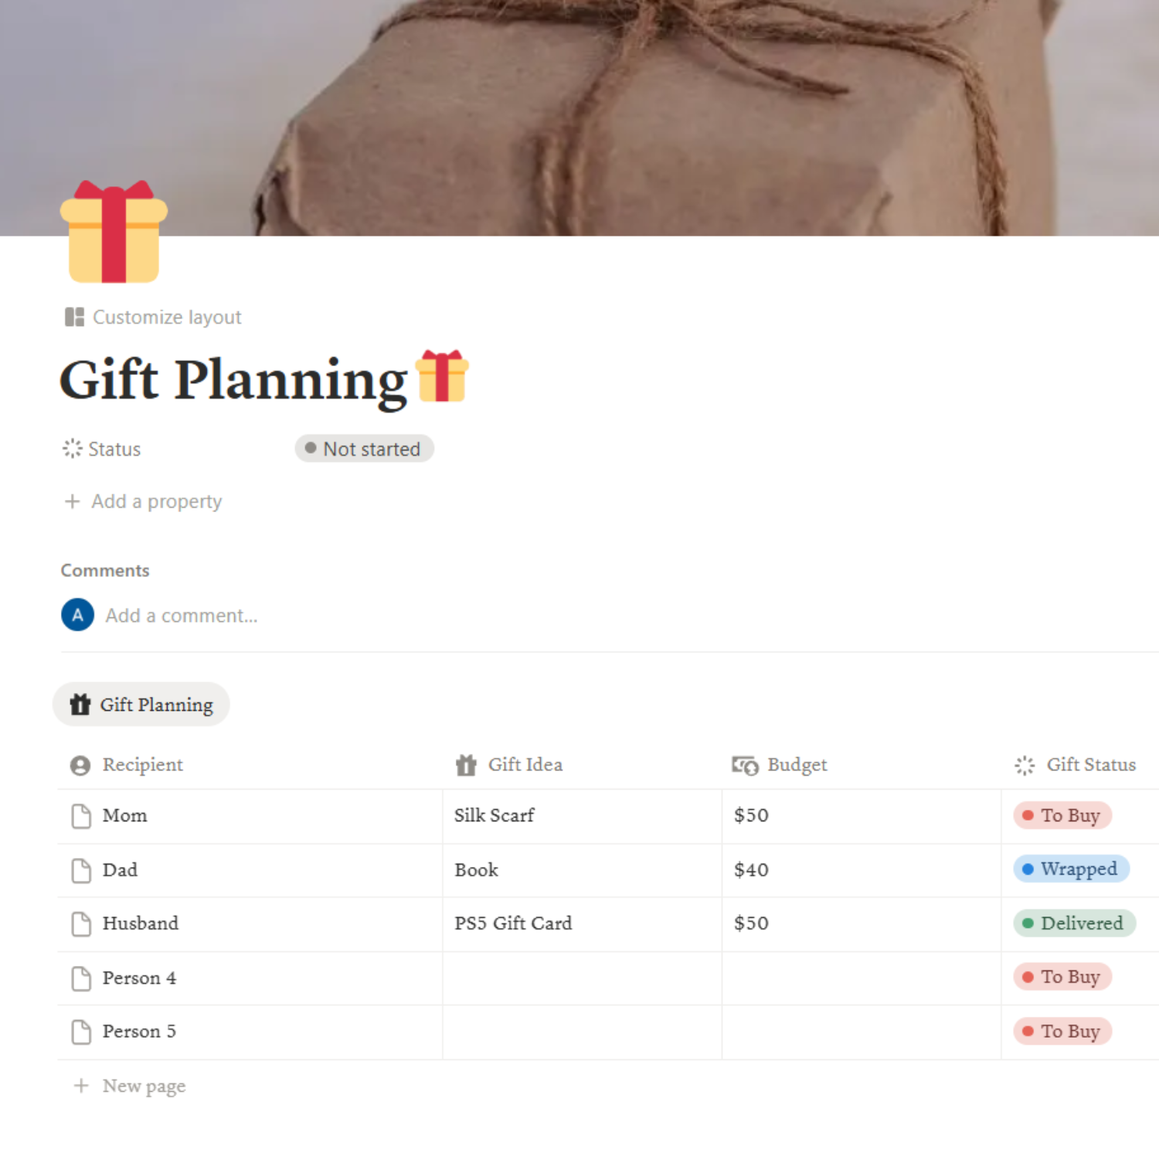Click the page icon next to Mom
This screenshot has width=1159, height=1159.
tap(81, 816)
